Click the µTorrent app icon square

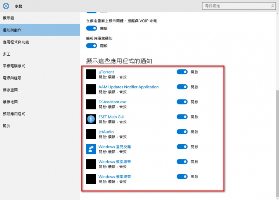pos(91,74)
